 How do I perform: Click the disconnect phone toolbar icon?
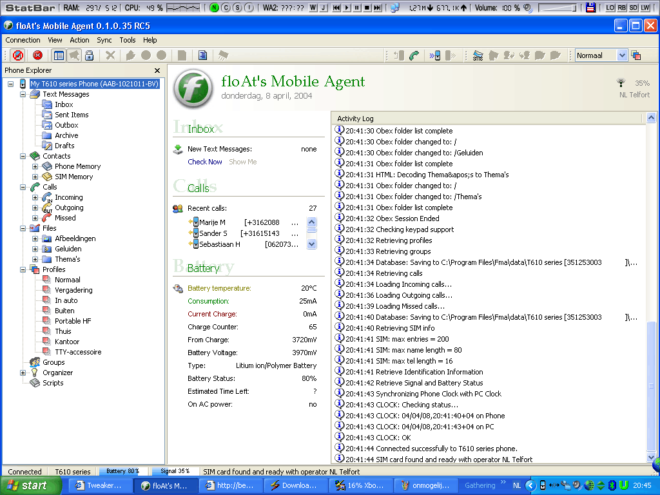tap(18, 55)
